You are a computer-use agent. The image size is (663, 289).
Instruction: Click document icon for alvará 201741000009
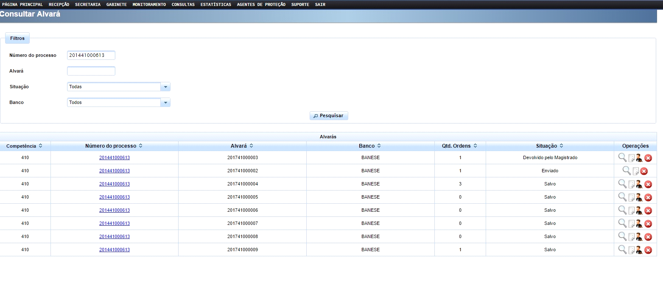tap(631, 250)
